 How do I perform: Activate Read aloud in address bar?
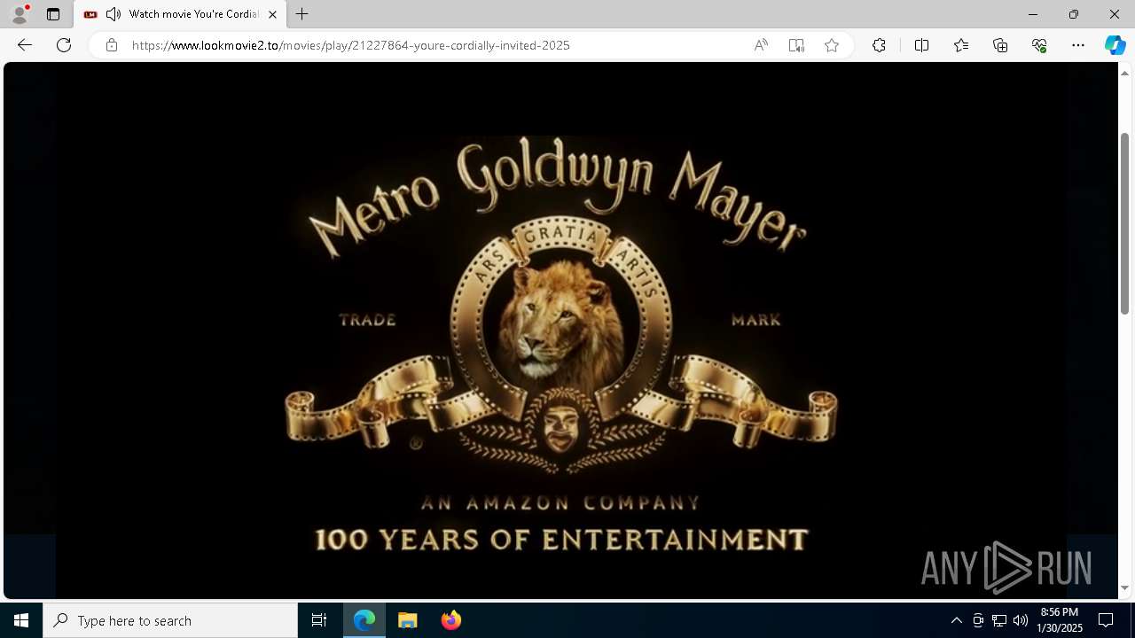pos(761,45)
